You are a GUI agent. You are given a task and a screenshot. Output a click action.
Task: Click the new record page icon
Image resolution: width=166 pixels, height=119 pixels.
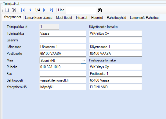click(x=7, y=10)
